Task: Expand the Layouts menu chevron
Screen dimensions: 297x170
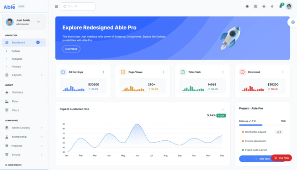Action: click(x=42, y=75)
